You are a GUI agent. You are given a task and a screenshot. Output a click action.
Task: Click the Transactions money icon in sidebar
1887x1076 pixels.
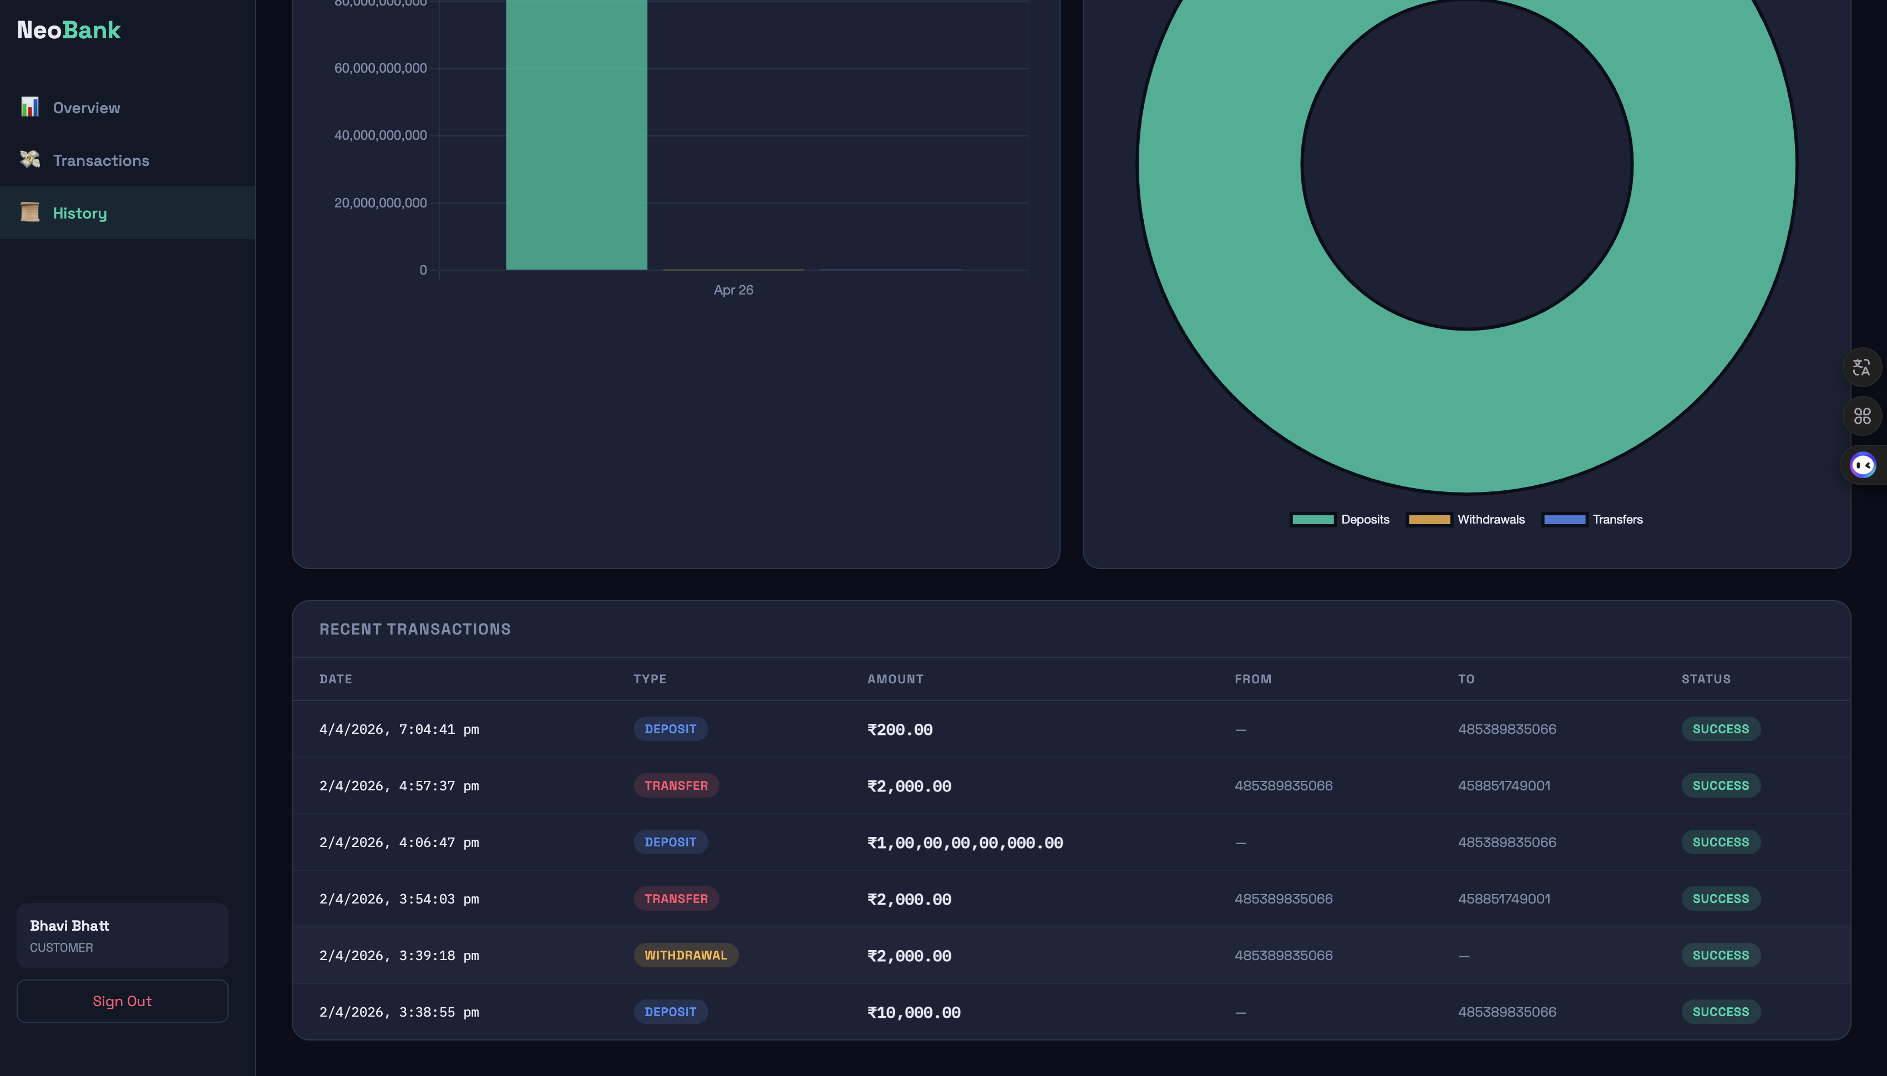pyautogui.click(x=29, y=160)
